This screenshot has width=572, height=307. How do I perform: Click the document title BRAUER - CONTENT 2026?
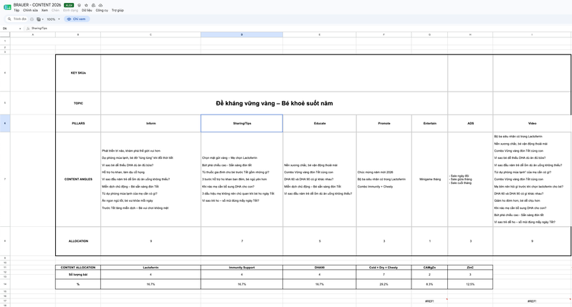coord(37,5)
